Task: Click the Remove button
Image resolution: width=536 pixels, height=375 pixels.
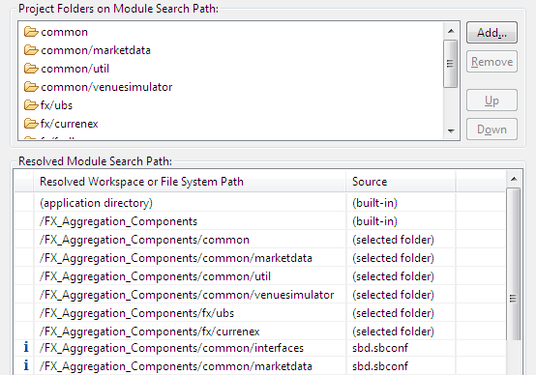Action: 491,62
